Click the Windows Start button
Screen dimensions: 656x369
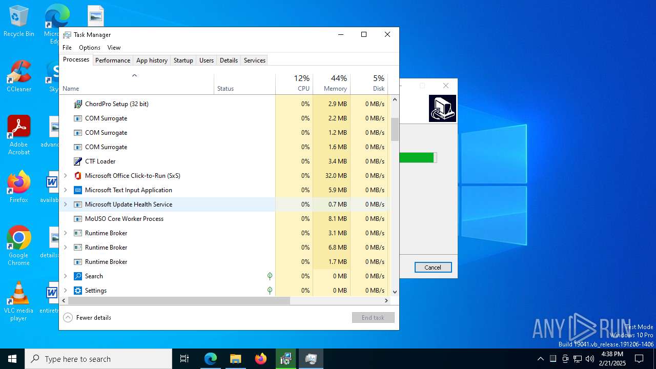click(12, 359)
